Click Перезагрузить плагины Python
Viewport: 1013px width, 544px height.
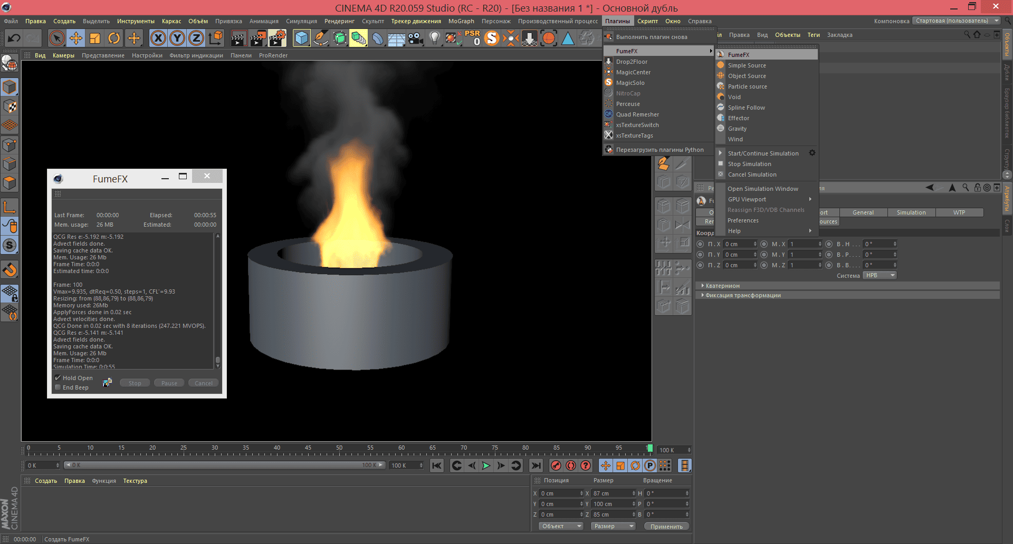[658, 150]
